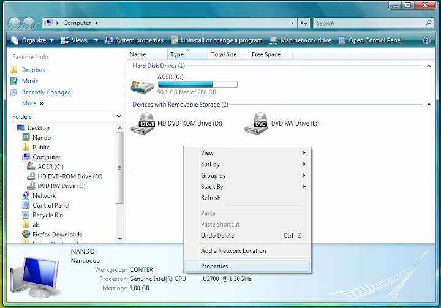This screenshot has height=308, width=441.
Task: Choose Add a Network Location
Action: 247,250
